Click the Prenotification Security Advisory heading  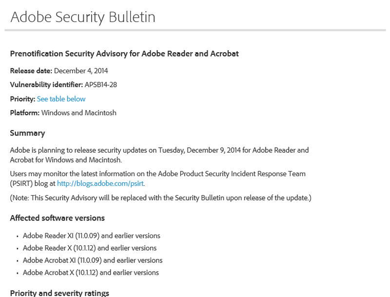pyautogui.click(x=124, y=54)
